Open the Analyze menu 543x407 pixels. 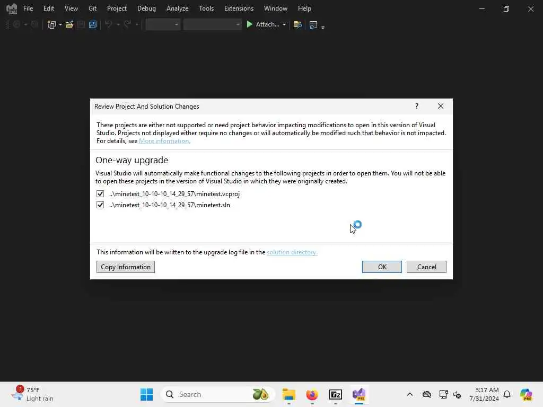tap(177, 8)
